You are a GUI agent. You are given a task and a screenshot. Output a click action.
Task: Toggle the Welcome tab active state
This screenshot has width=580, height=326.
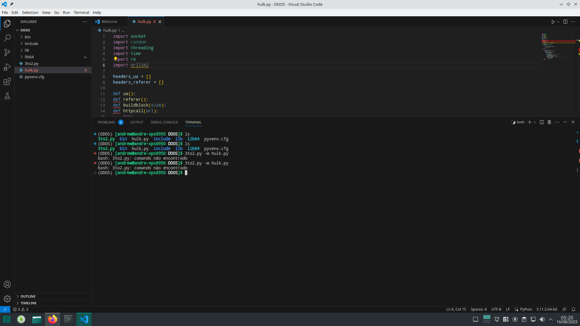[110, 21]
